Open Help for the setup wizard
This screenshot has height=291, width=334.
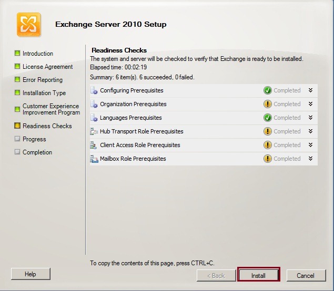[x=31, y=274]
